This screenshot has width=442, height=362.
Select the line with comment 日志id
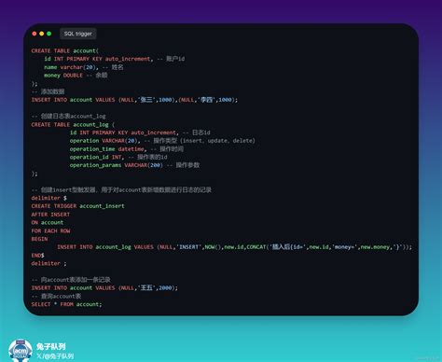[x=140, y=132]
